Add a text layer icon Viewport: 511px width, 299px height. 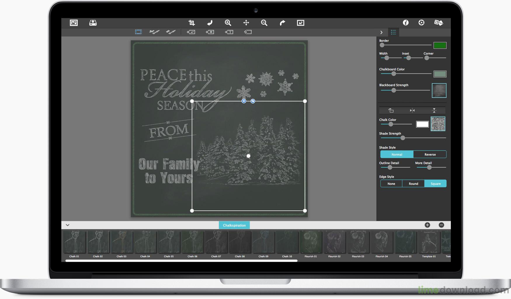[229, 32]
